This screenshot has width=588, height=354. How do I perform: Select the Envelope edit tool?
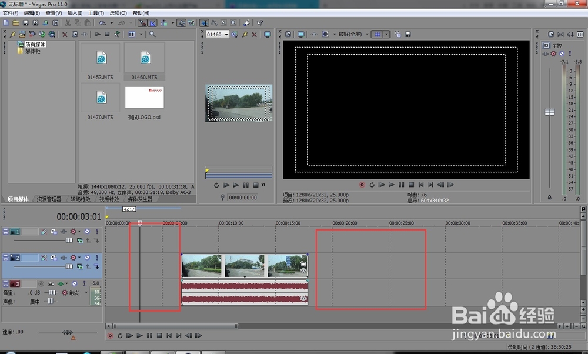pos(214,24)
